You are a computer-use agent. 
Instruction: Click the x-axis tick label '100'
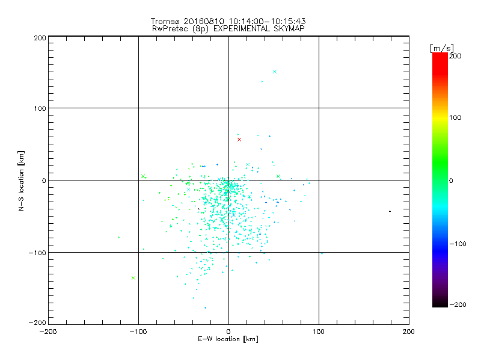tap(319, 332)
